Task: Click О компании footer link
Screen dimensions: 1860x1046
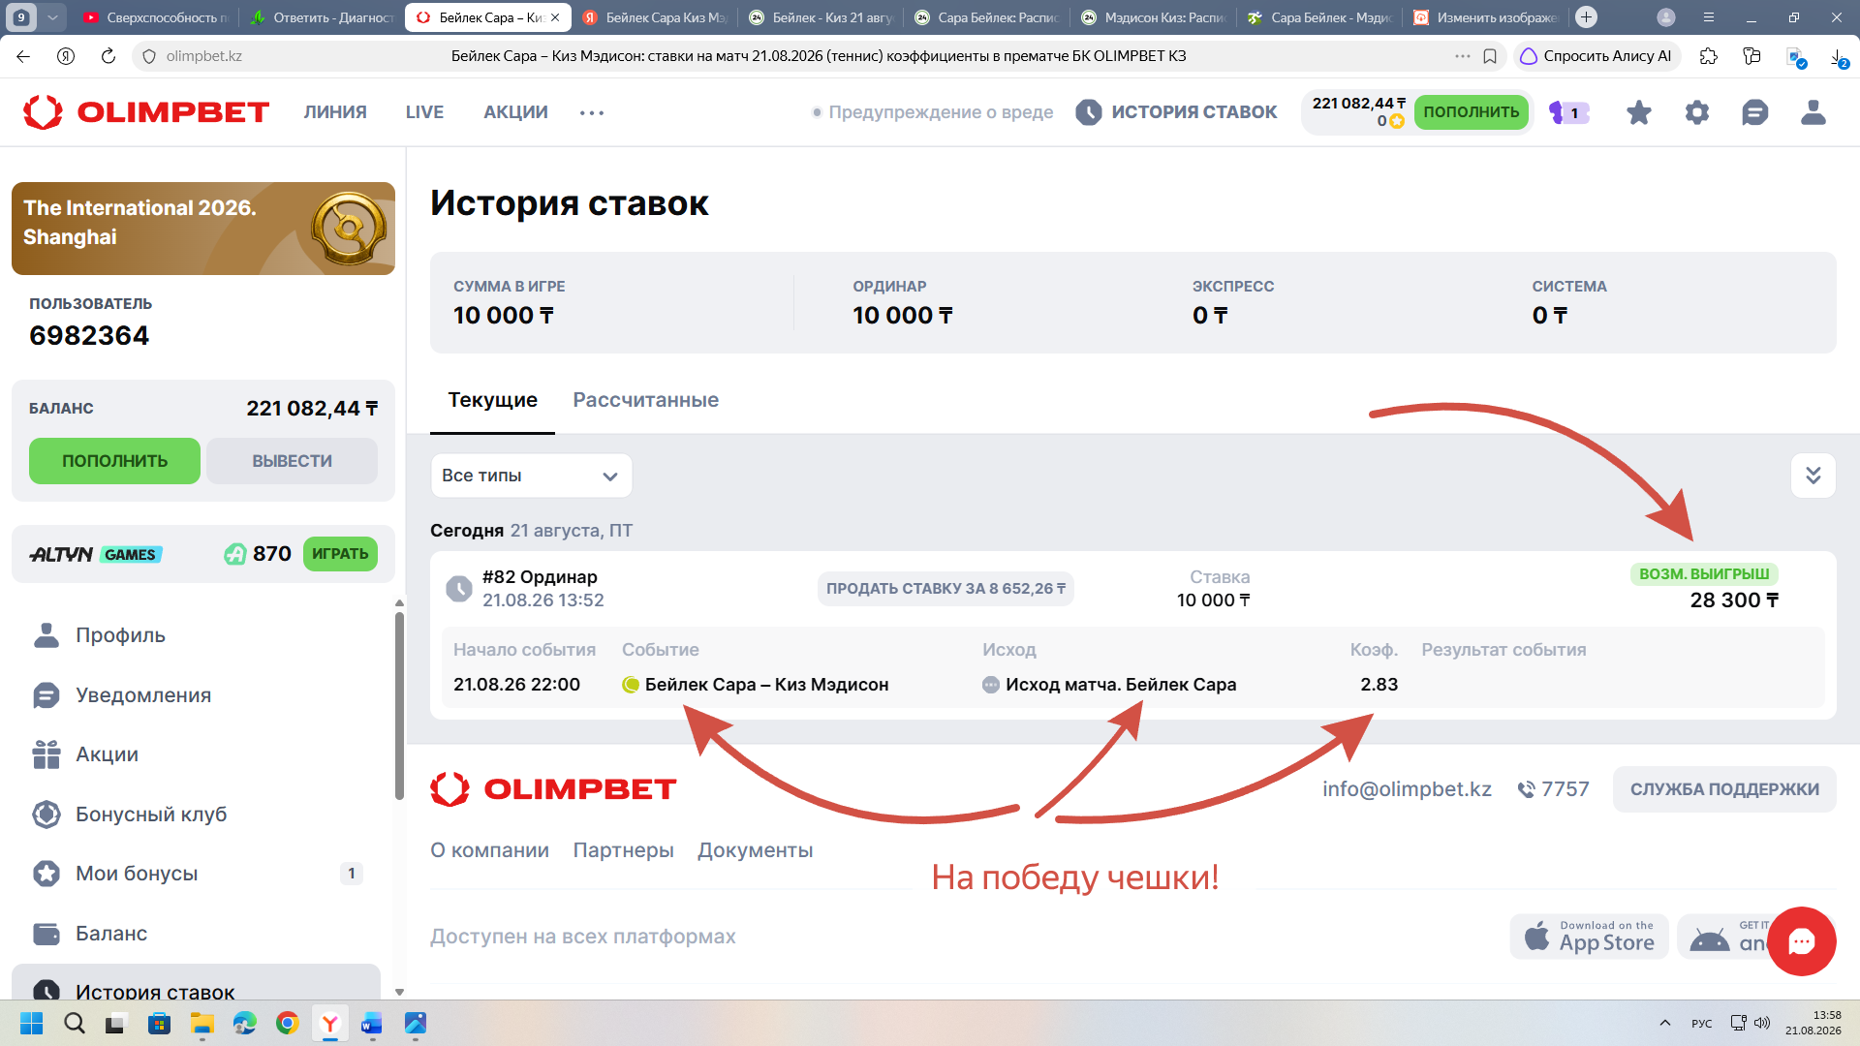Action: pos(489,850)
